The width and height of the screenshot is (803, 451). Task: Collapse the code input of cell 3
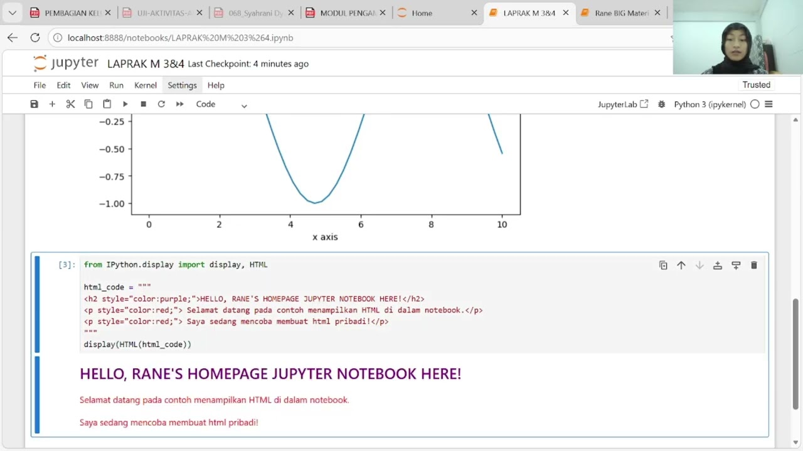point(38,304)
